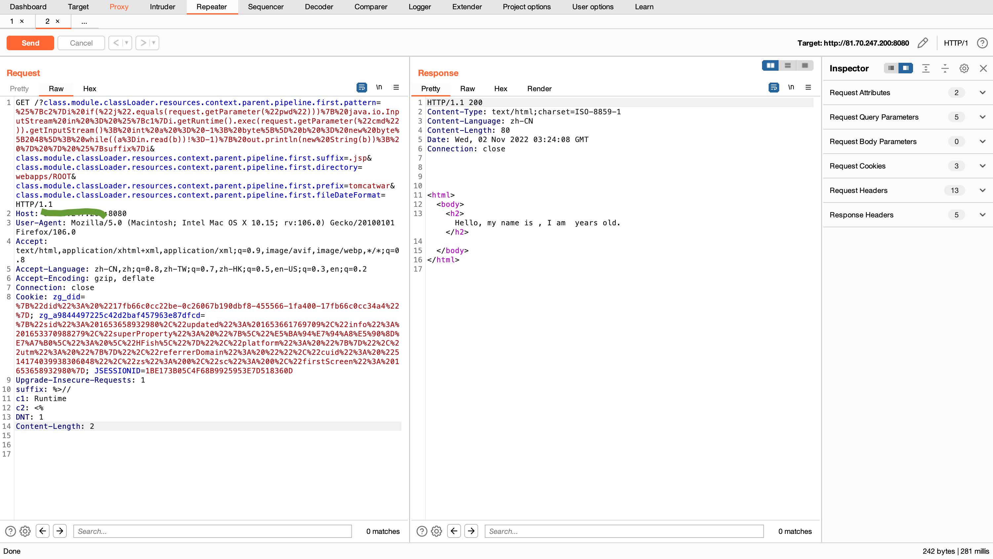Open the Intruder tab
The height and width of the screenshot is (559, 993).
(x=162, y=7)
